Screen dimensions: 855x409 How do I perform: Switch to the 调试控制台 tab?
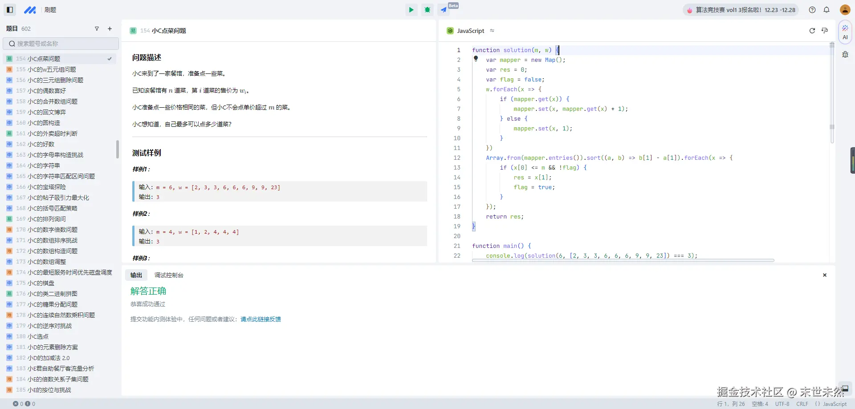[x=169, y=275]
